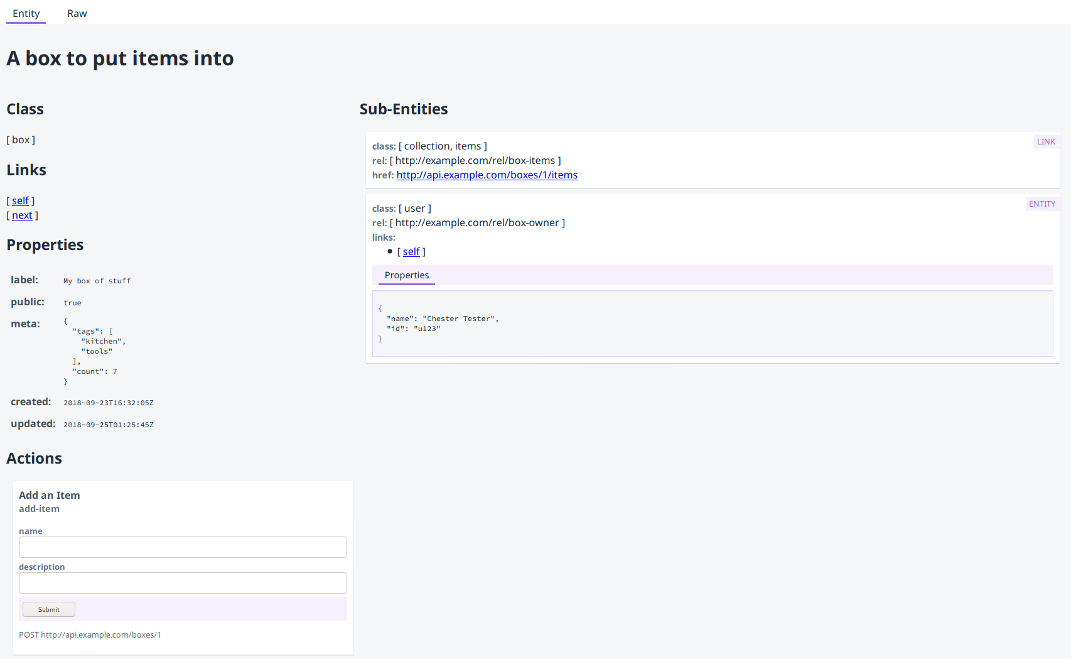Click the label value 'My box of stuff'

pos(97,281)
